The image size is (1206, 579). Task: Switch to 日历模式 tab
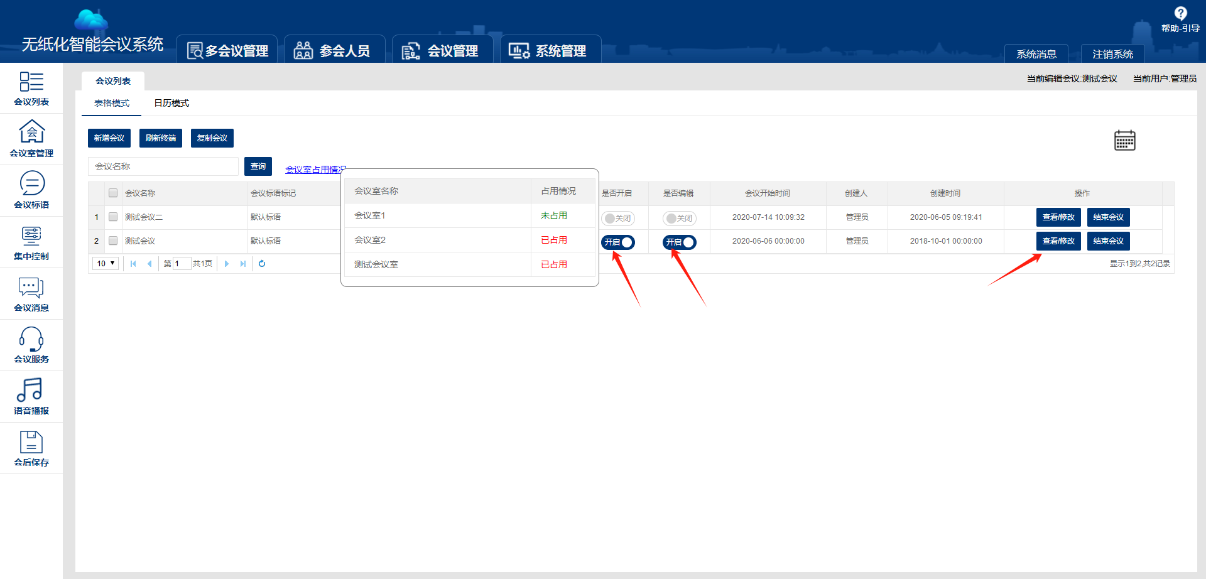pos(171,103)
